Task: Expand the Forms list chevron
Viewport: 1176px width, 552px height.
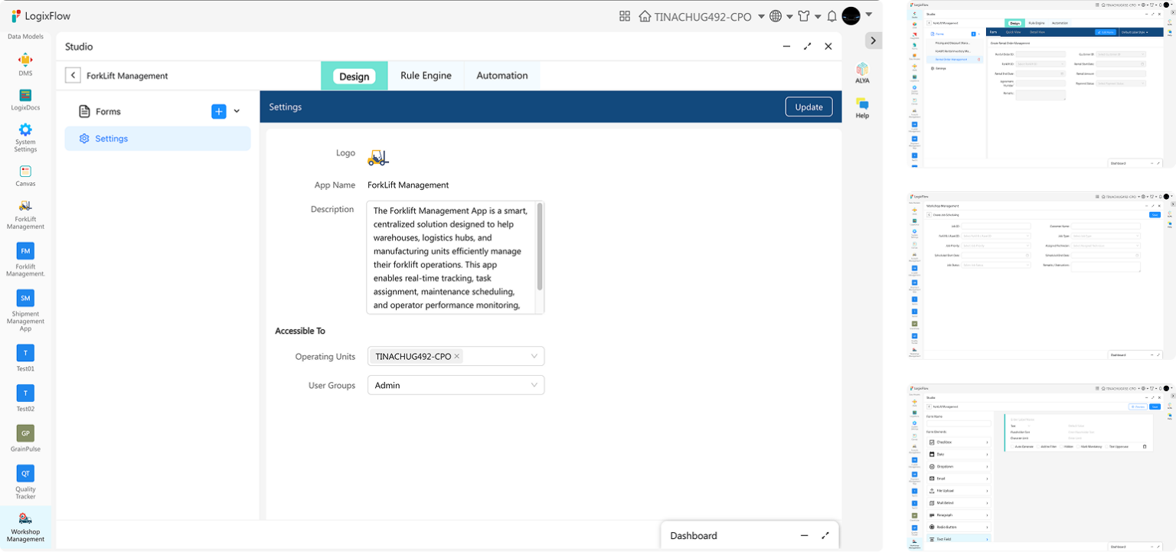Action: click(x=237, y=112)
